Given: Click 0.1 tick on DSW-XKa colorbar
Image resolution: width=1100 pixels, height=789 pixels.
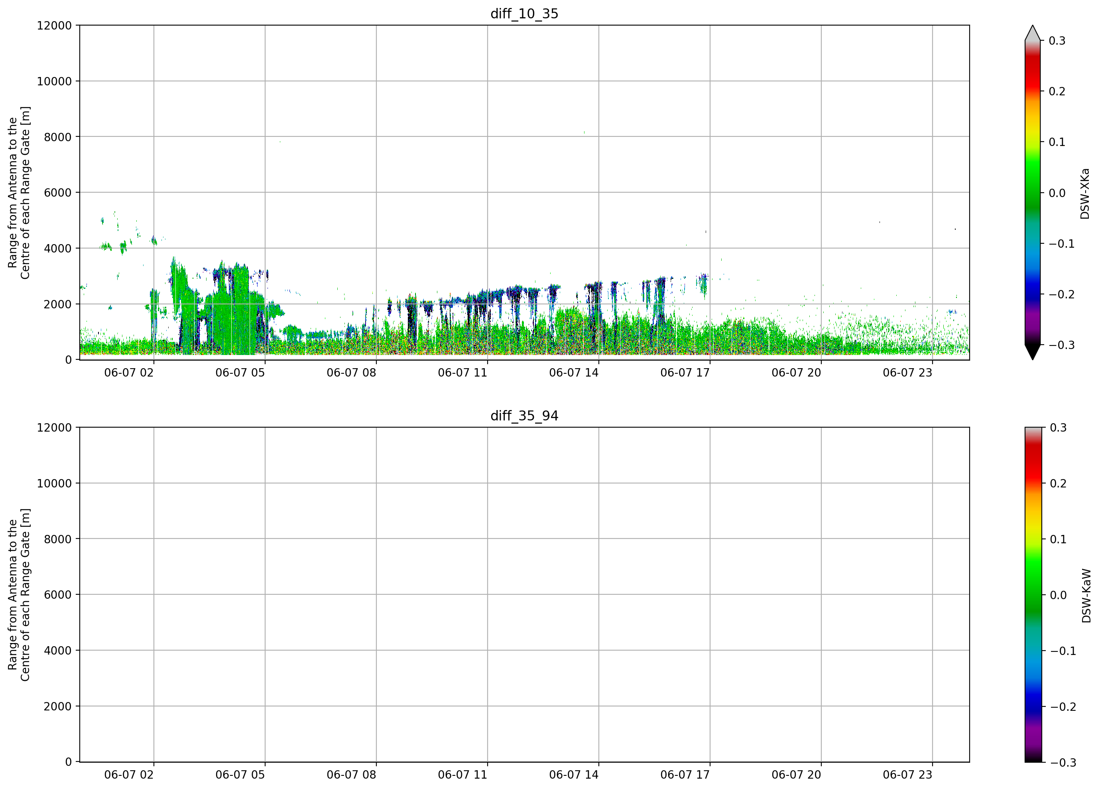Looking at the screenshot, I should click(x=1057, y=142).
